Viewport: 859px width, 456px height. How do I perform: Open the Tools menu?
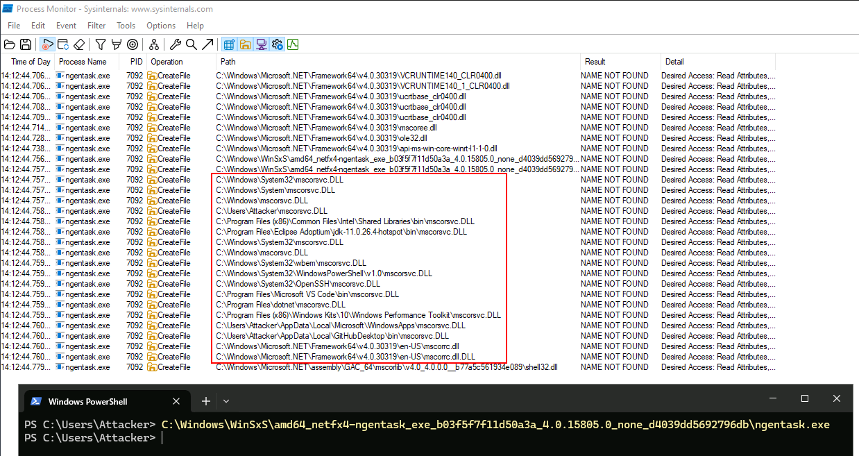[x=126, y=26]
